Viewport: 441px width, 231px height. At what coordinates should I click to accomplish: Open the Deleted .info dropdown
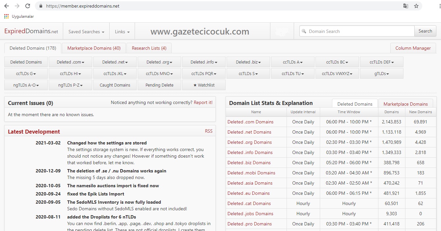point(204,62)
